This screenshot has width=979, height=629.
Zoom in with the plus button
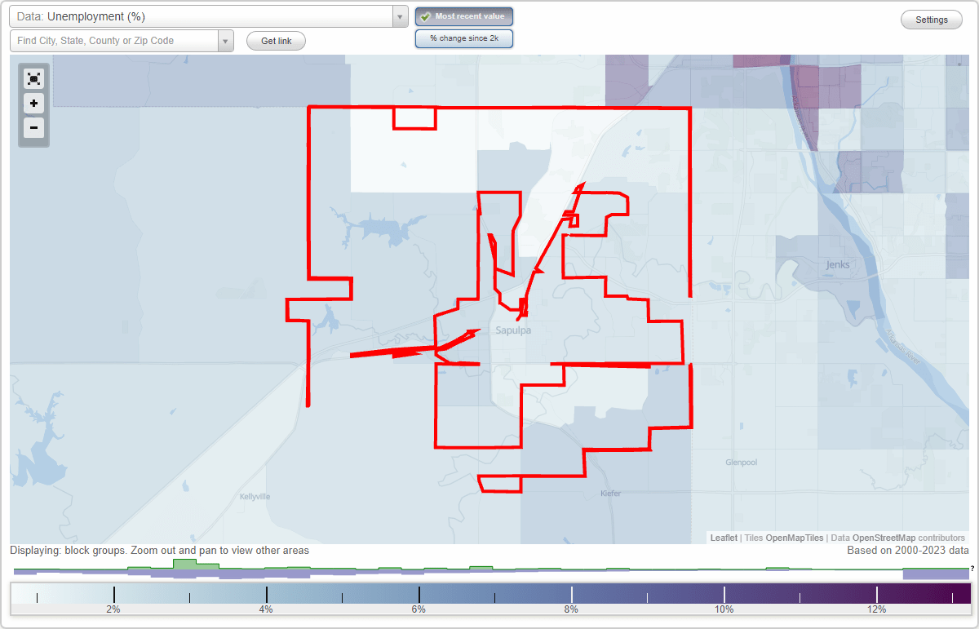click(x=33, y=103)
